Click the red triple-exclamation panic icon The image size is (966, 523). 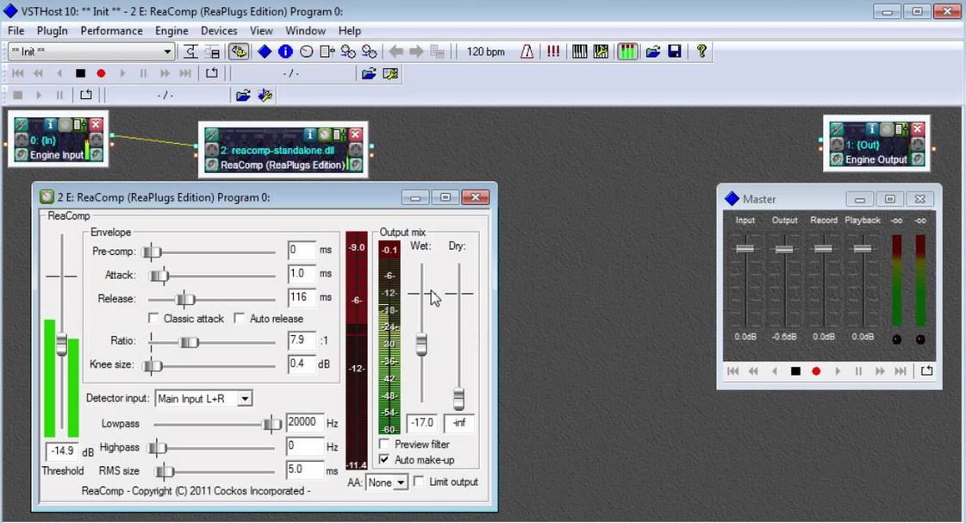[553, 52]
